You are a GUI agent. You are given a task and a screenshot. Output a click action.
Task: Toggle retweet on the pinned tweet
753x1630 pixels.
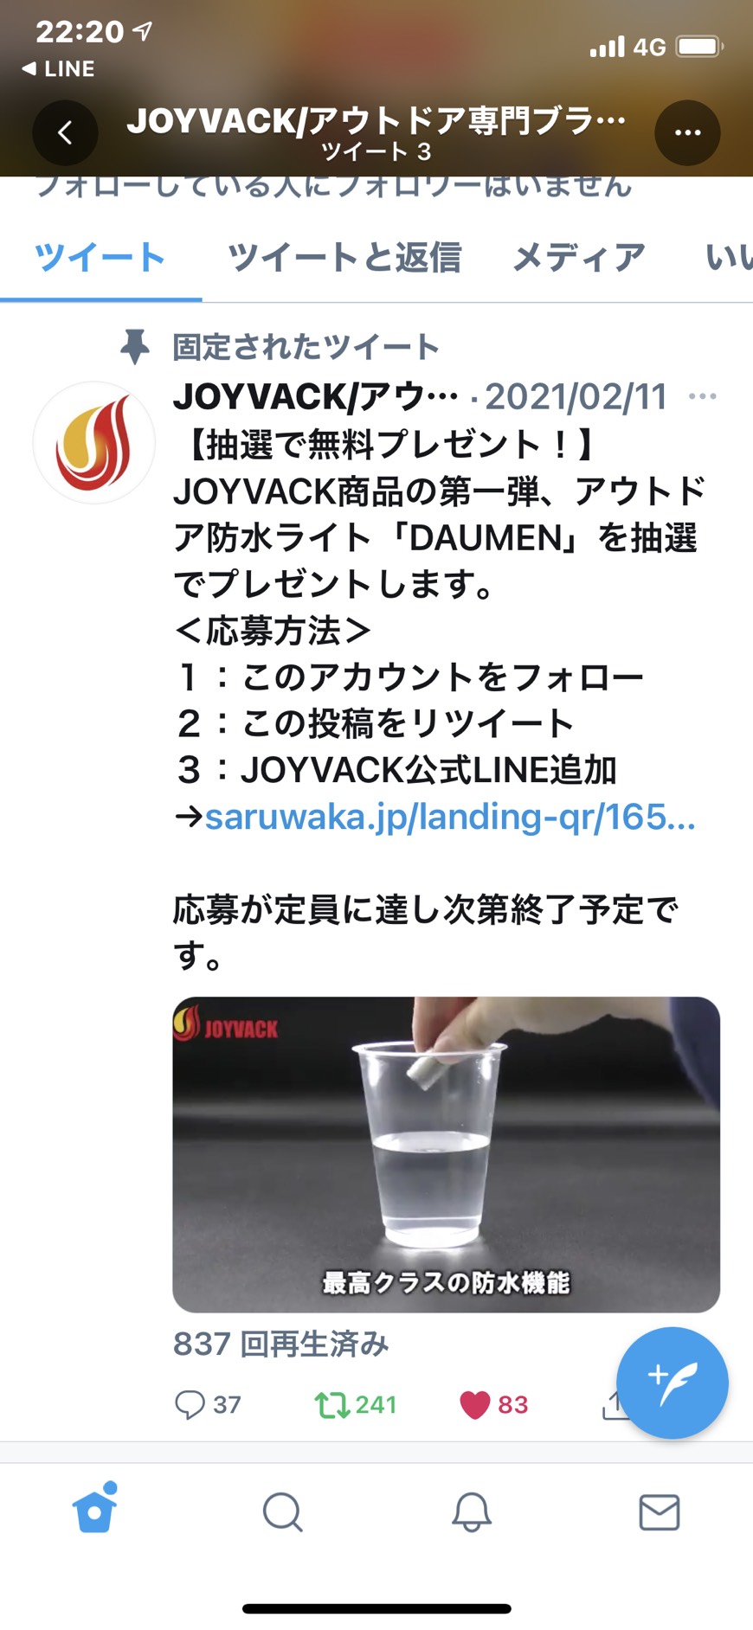[x=331, y=1403]
